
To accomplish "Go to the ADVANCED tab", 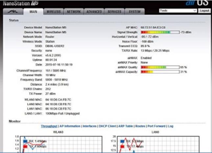I will tap(94, 11).
